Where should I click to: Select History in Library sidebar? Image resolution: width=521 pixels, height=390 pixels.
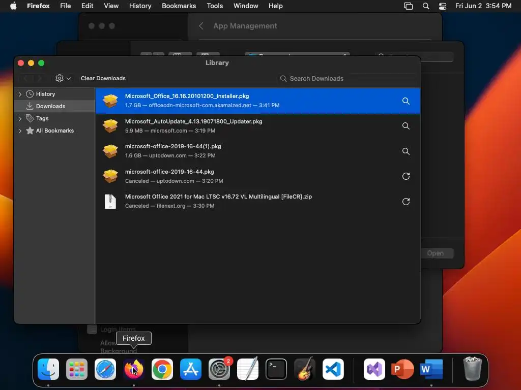(x=45, y=94)
